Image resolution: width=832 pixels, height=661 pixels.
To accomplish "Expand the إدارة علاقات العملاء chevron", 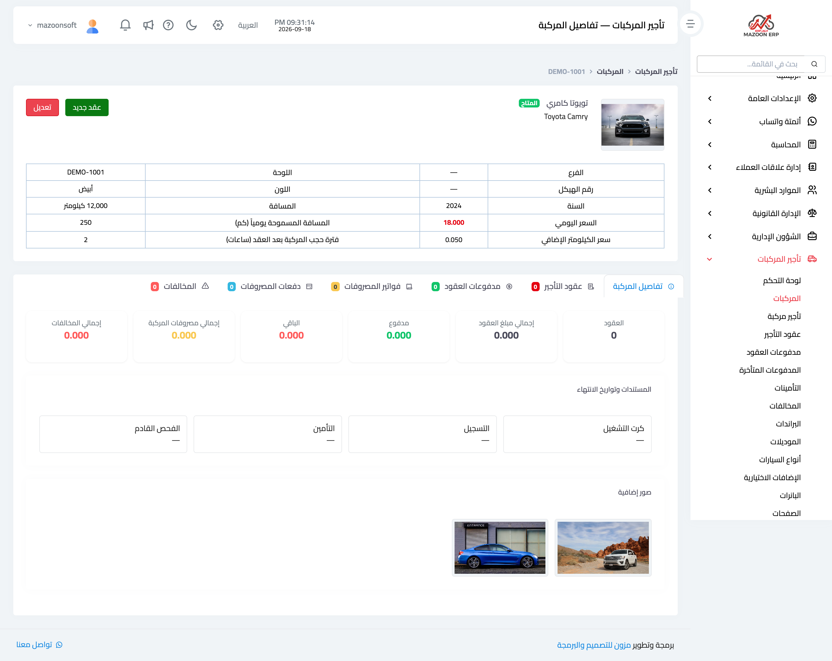I will [710, 167].
